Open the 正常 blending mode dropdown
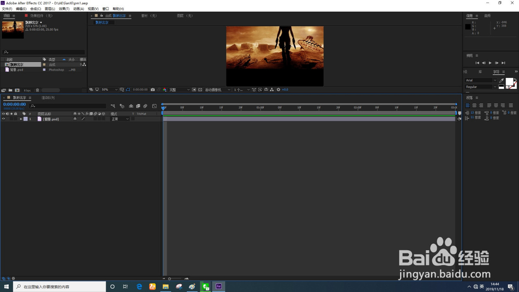 120,119
